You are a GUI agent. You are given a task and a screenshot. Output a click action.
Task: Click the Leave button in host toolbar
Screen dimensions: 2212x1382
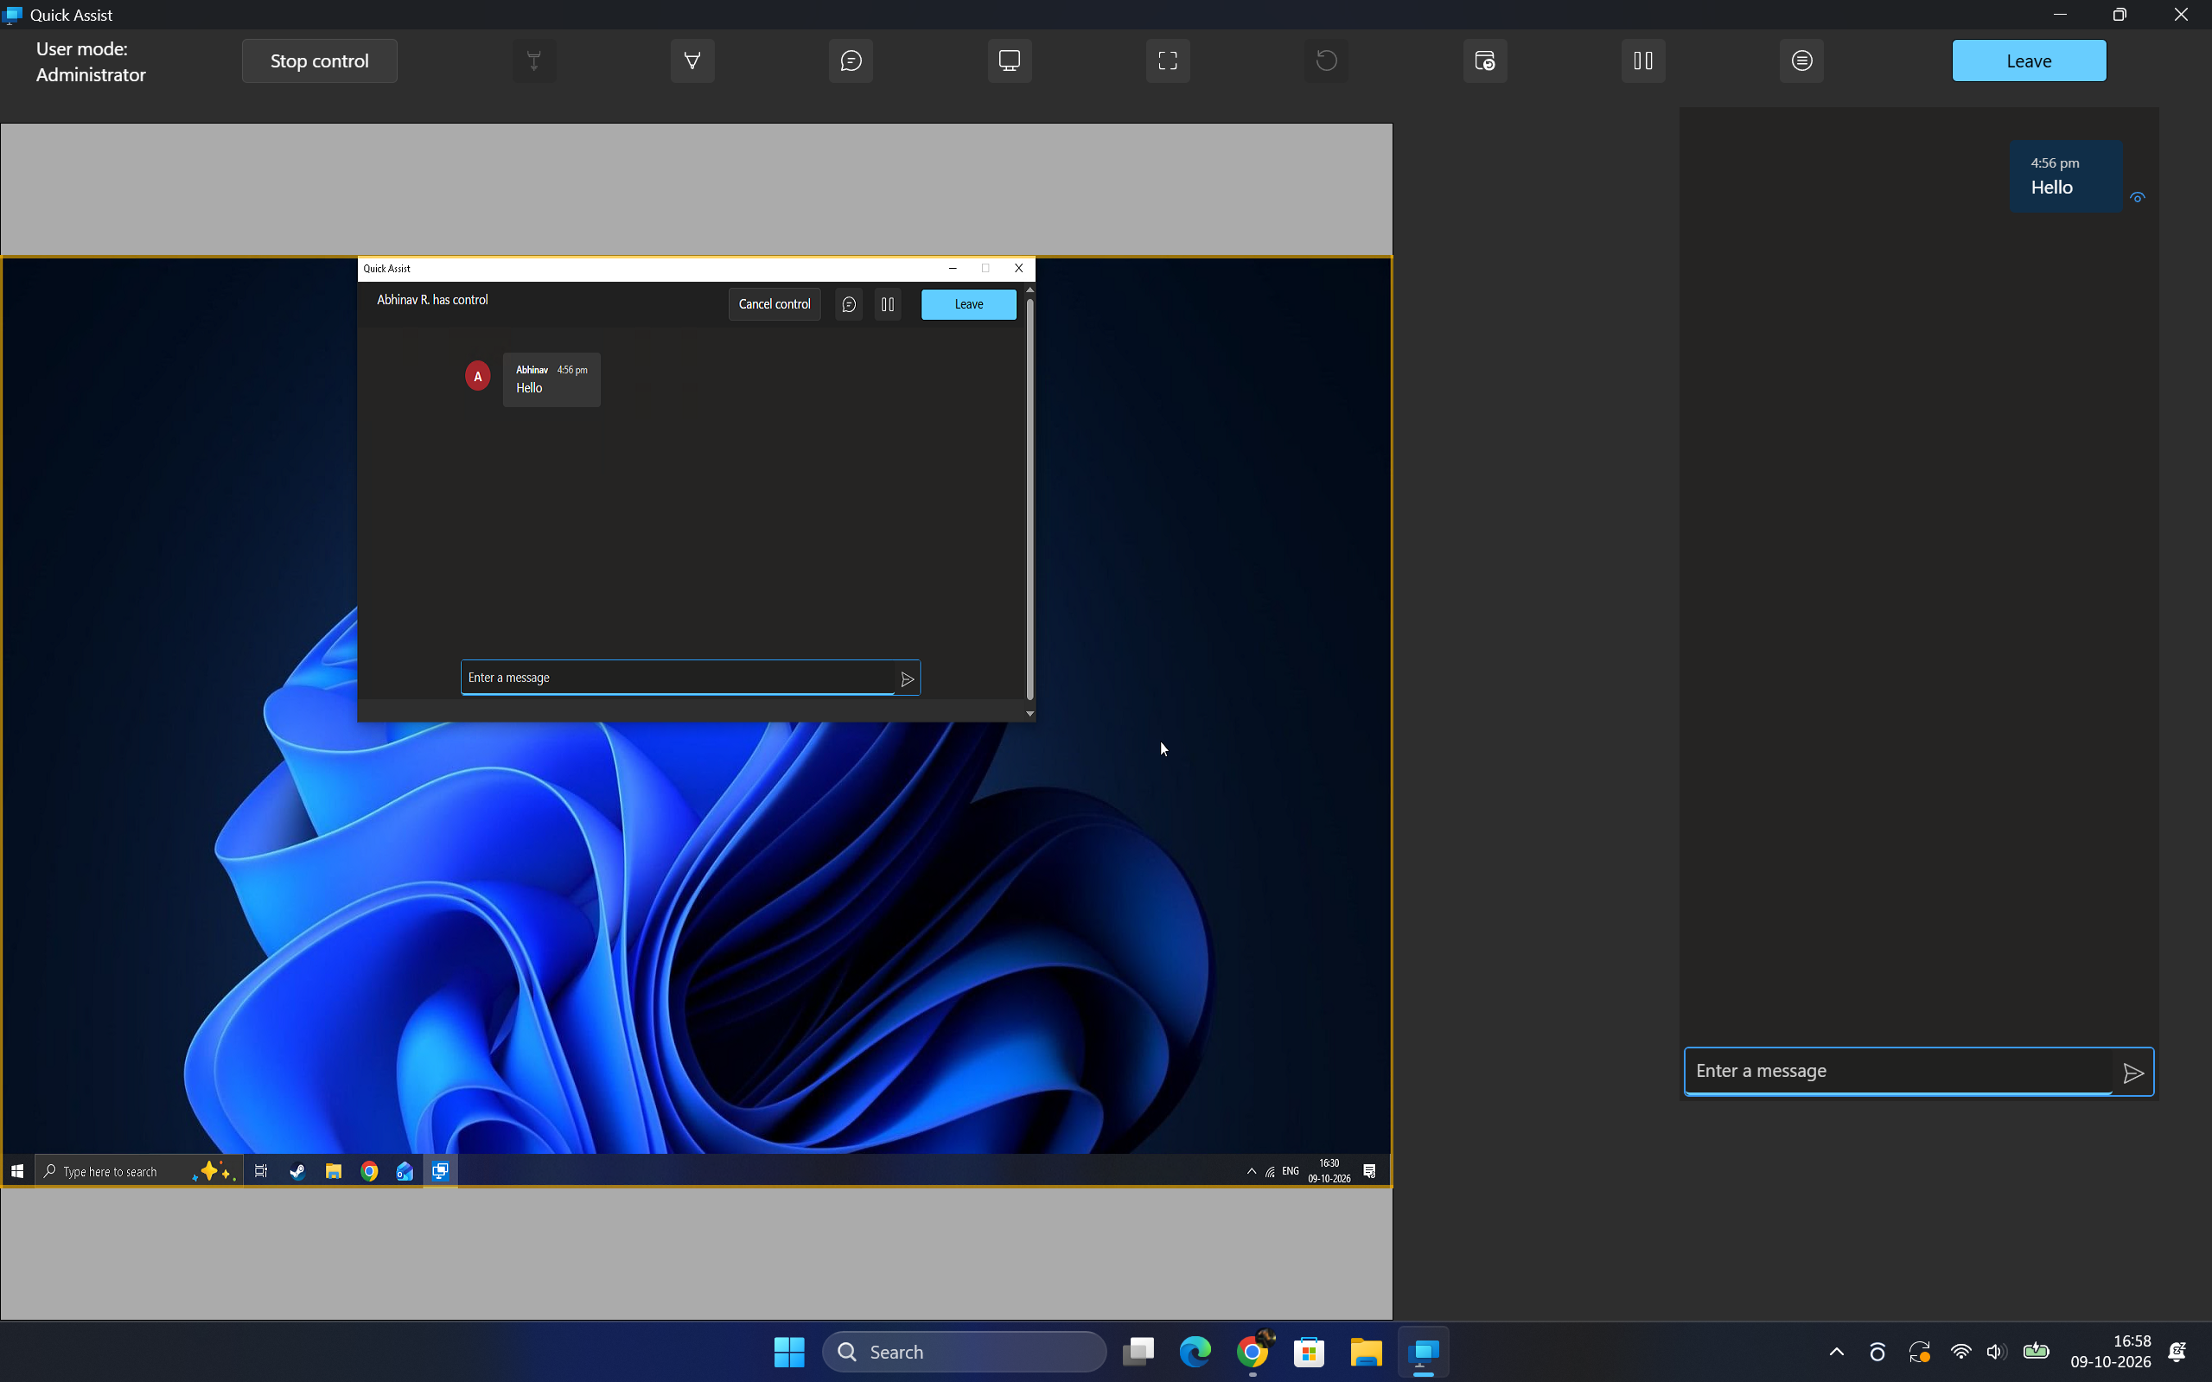coord(2030,61)
